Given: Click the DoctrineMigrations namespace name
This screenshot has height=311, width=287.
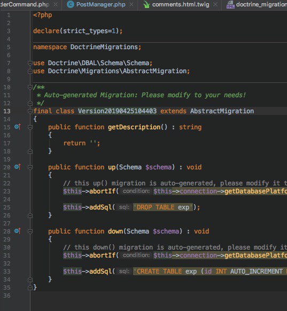Looking at the screenshot, I should (104, 47).
